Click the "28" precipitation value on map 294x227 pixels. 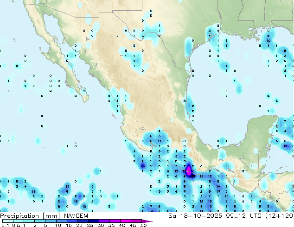click(193, 176)
